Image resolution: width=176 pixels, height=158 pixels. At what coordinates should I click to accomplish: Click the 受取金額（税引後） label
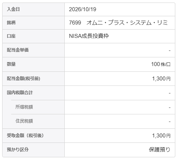pos(25,135)
